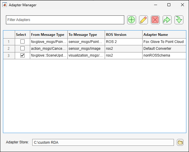Click the Adapter Store path field
This screenshot has height=152, width=189.
(103, 142)
